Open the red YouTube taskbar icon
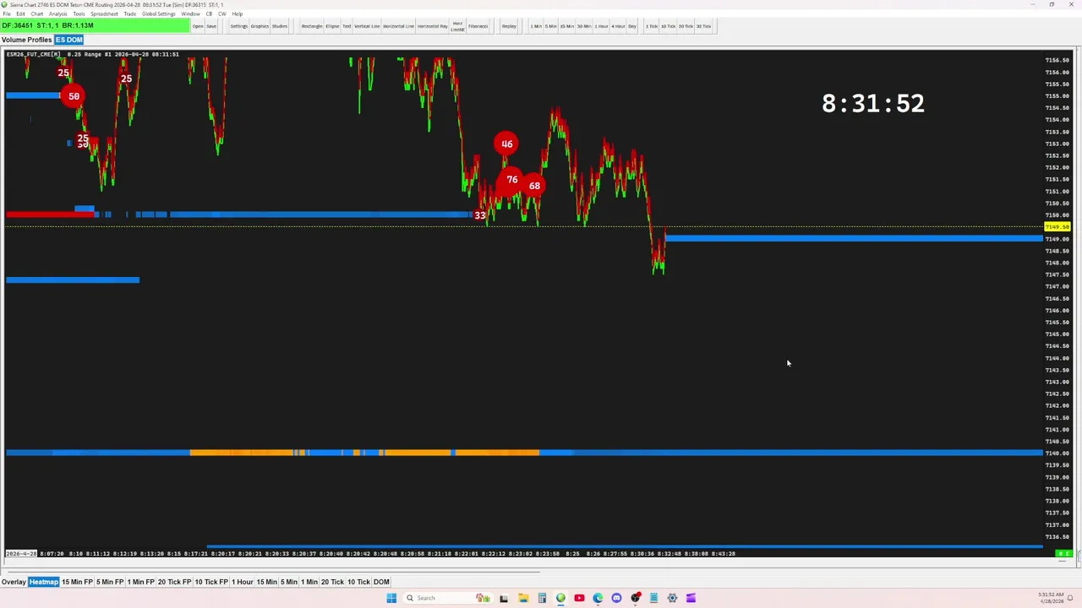 click(x=579, y=598)
